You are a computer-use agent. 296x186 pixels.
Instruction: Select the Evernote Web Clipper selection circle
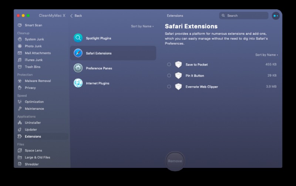pos(169,87)
